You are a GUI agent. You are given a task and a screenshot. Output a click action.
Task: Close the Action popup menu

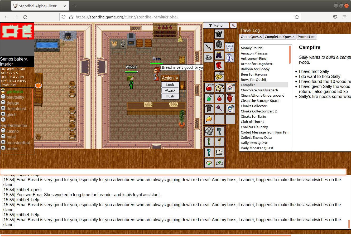(x=177, y=78)
